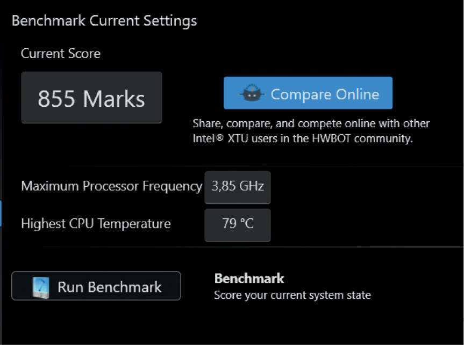Click the word 'Marks' in score box
The height and width of the screenshot is (345, 464).
point(114,99)
